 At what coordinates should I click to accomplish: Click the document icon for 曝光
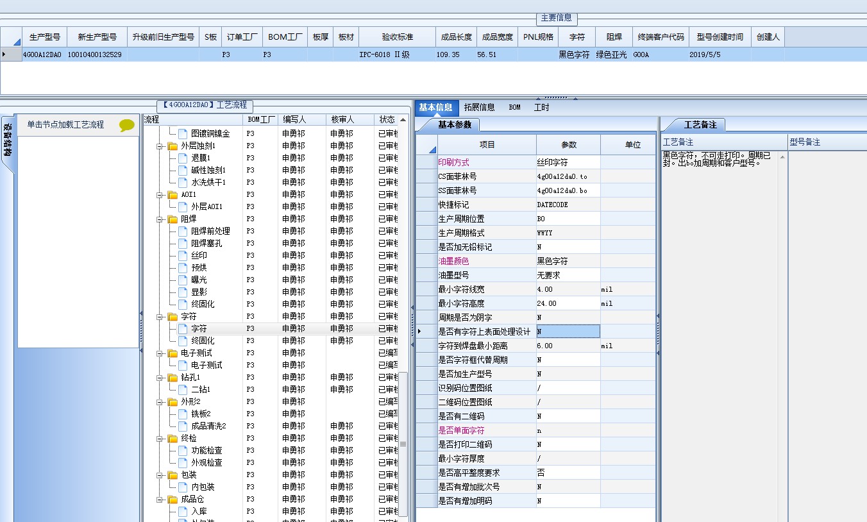183,280
